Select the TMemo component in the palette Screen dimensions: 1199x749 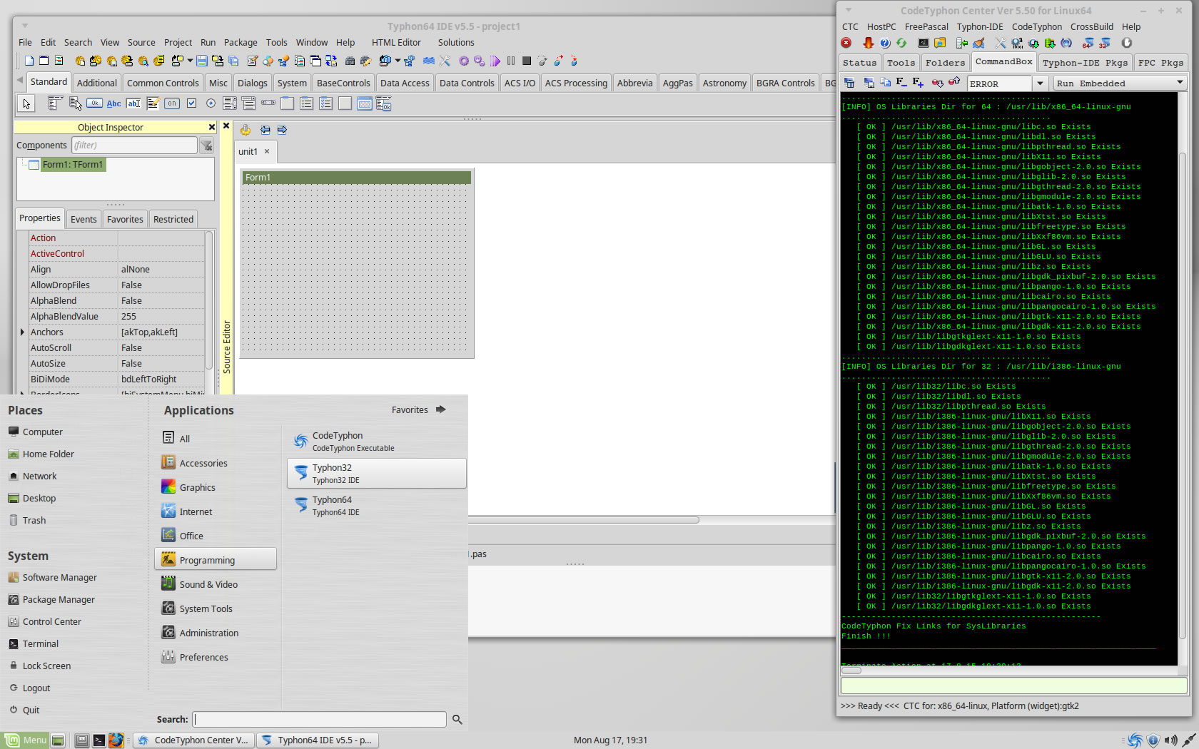153,104
